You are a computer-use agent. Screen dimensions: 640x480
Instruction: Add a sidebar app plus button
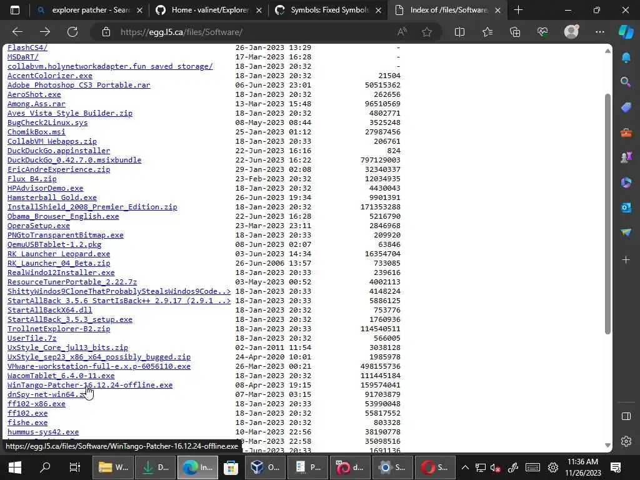pyautogui.click(x=626, y=259)
